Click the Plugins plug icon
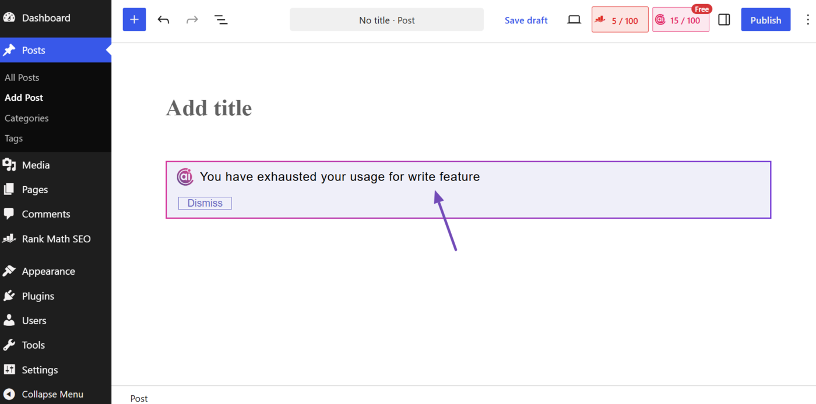This screenshot has width=816, height=404. [9, 296]
